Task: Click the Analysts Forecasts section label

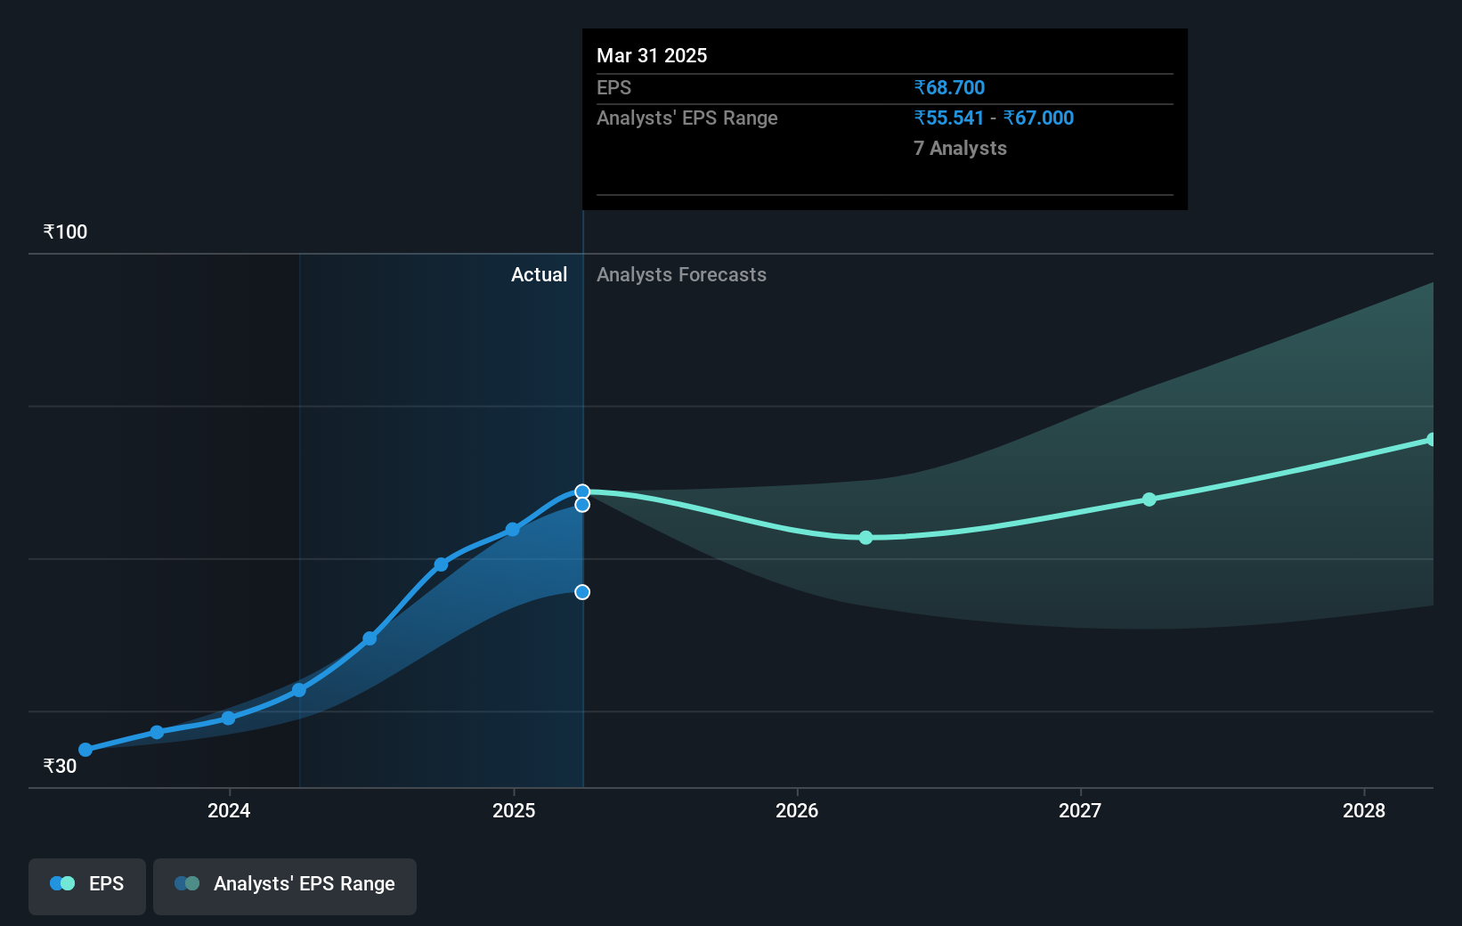Action: (x=681, y=275)
